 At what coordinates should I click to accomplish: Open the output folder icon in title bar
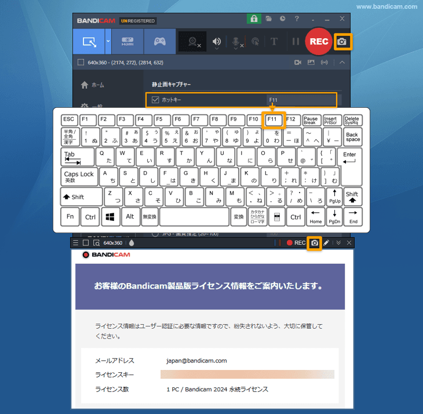[x=268, y=19]
